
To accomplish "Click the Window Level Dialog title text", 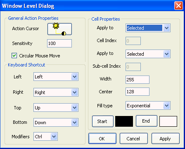I will pos(28,6).
